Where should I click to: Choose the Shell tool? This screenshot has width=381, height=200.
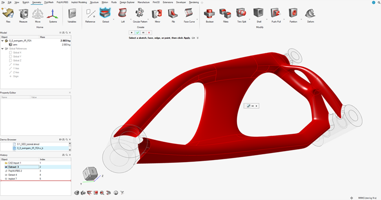click(x=259, y=14)
